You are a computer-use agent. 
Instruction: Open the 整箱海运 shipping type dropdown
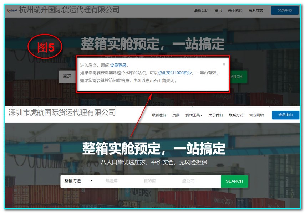point(78,181)
